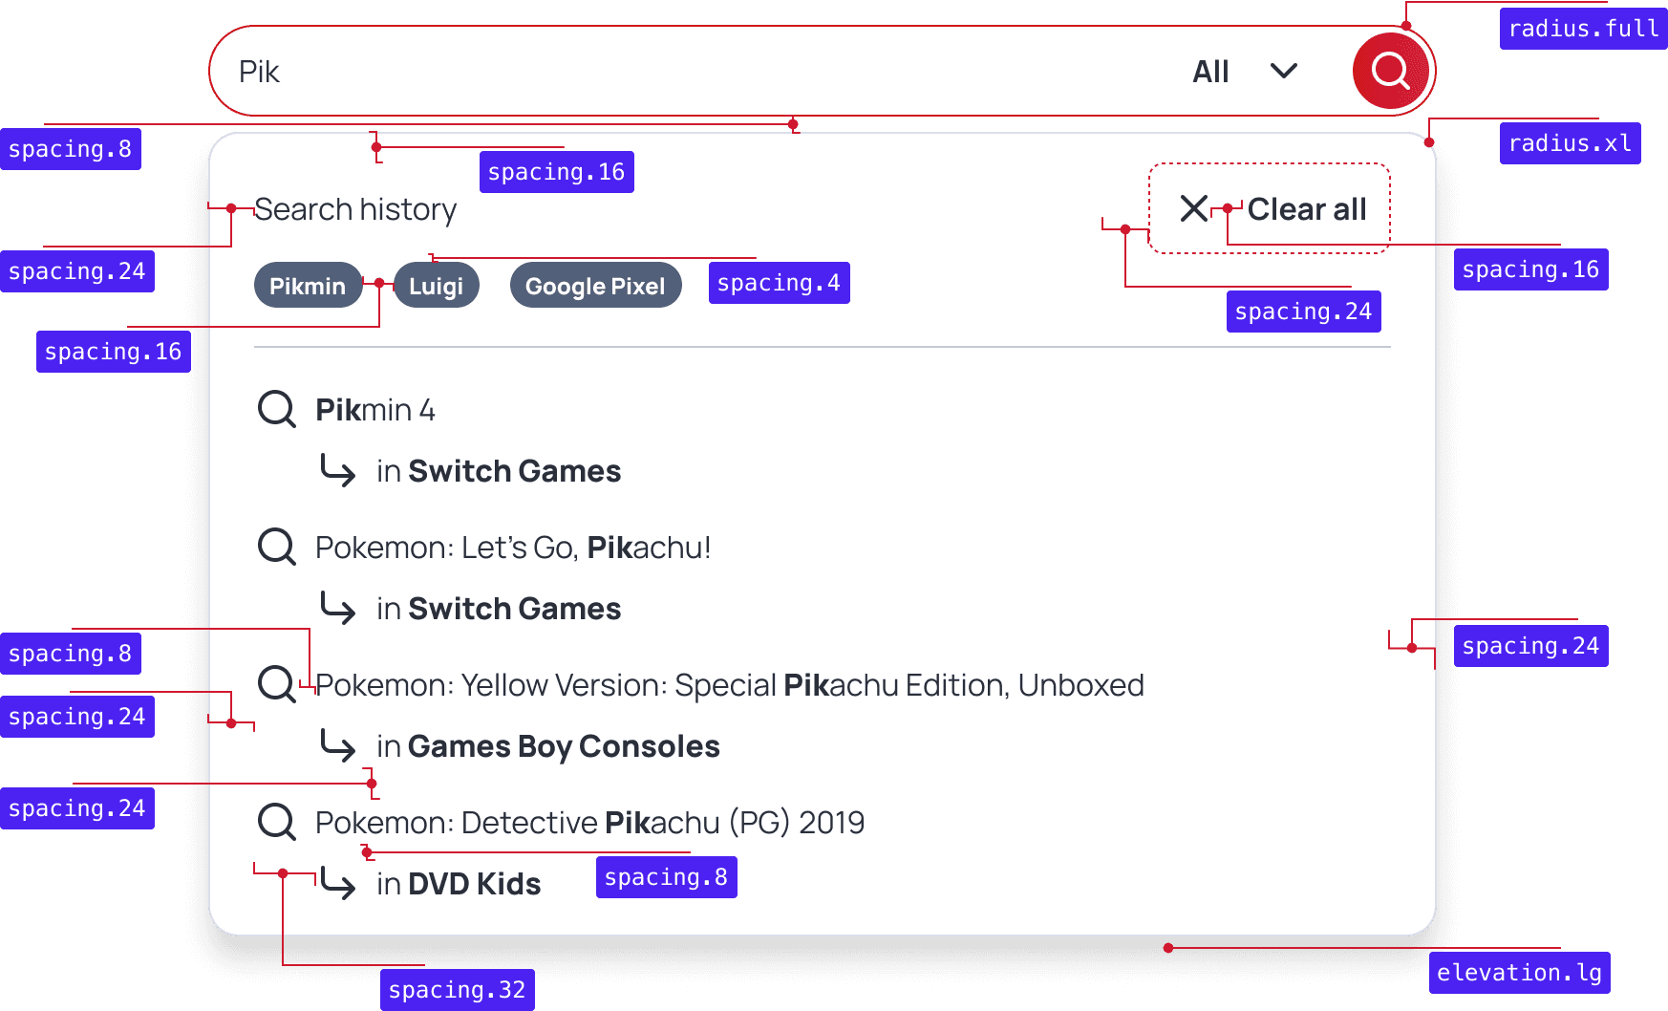
Task: Select the Pikmin history chip
Action: 308,286
